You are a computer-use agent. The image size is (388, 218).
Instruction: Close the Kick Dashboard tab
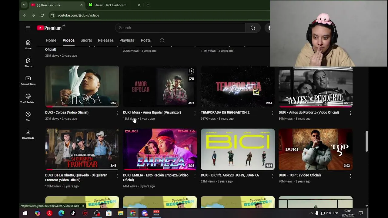139,5
